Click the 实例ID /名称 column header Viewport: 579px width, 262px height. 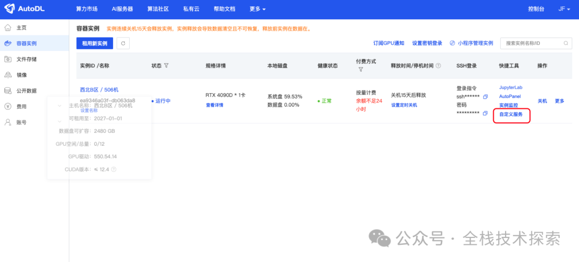click(x=94, y=66)
